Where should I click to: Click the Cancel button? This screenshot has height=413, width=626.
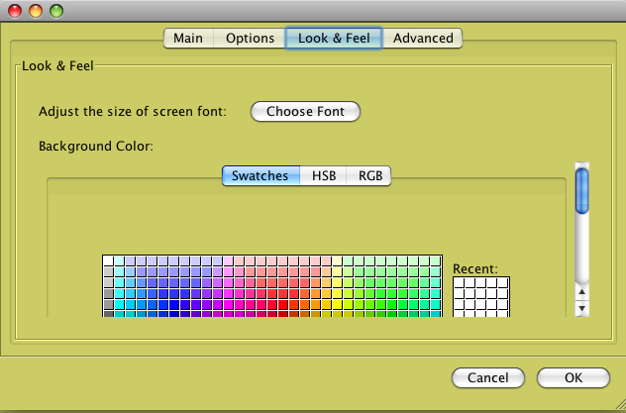coord(488,377)
